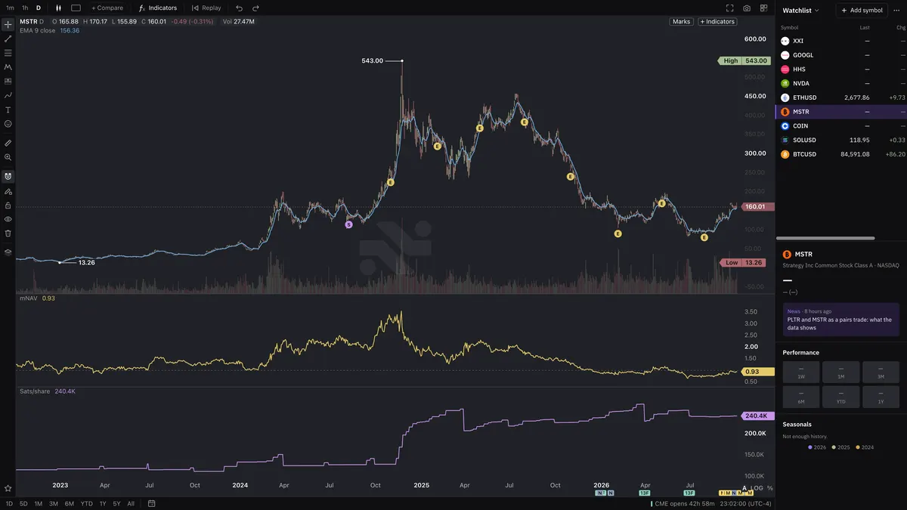
Task: Toggle percent % price scale
Action: [770, 488]
